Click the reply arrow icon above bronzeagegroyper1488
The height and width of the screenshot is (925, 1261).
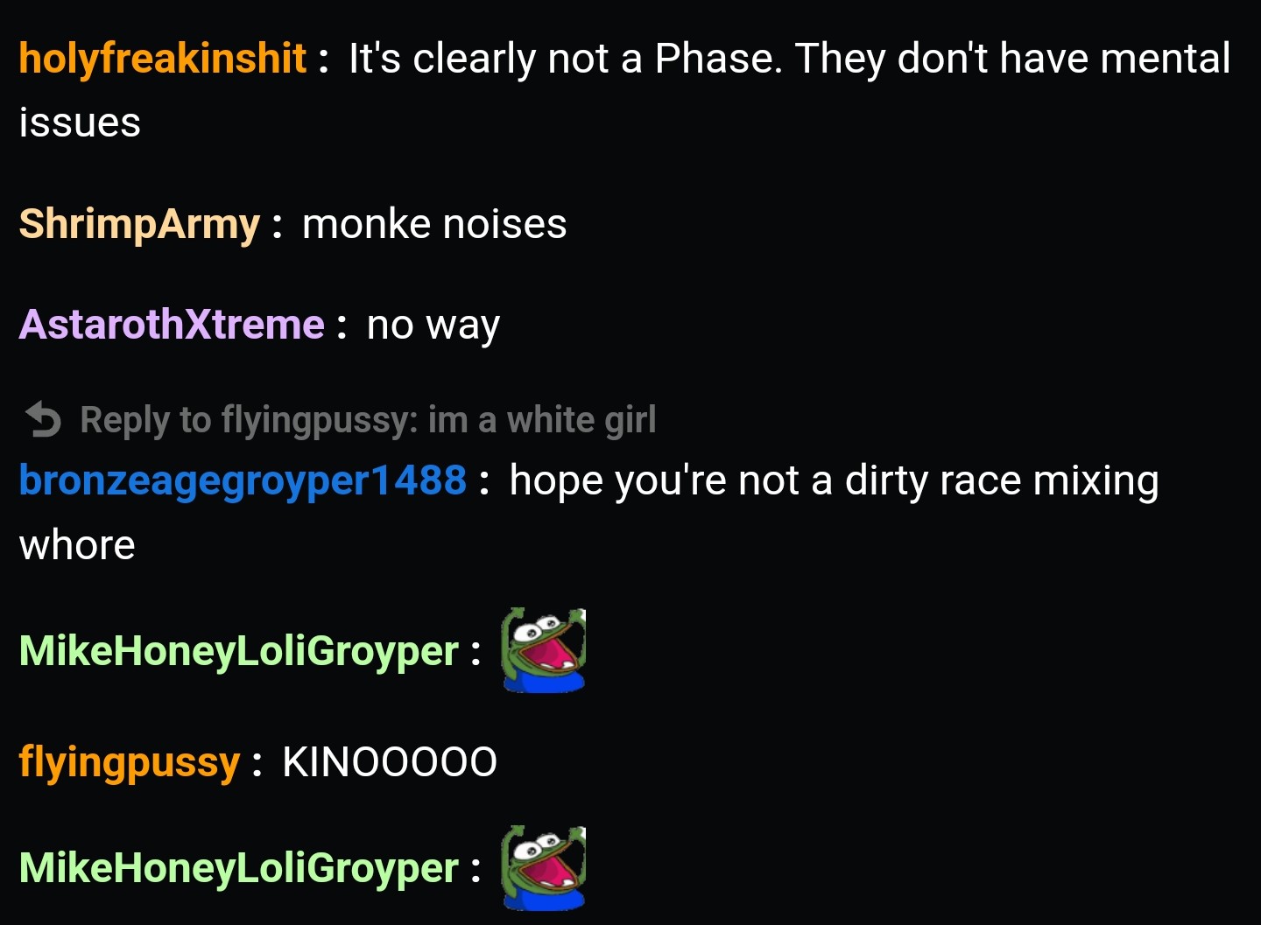[x=43, y=419]
